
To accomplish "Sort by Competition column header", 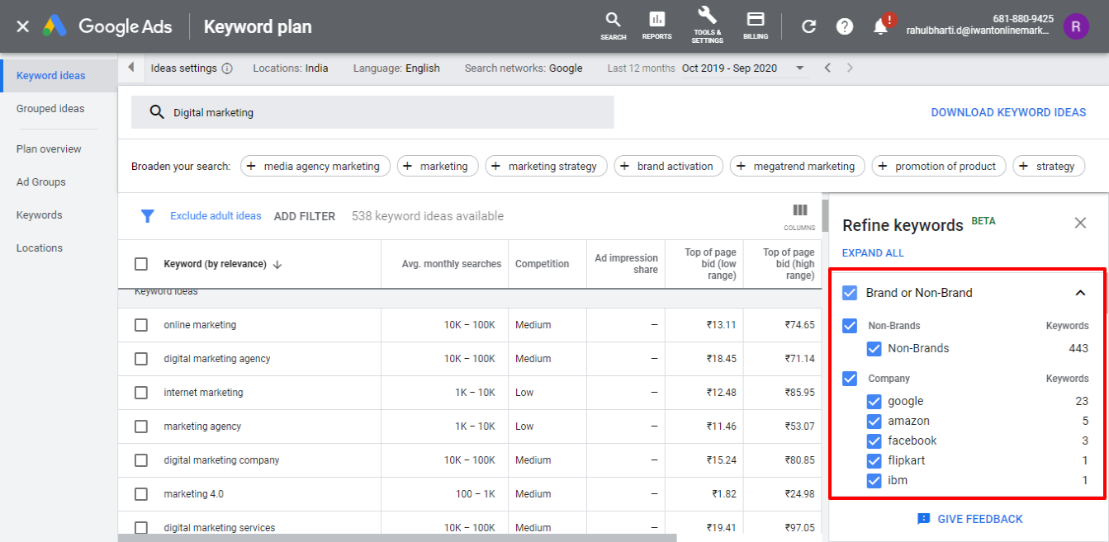I will (542, 264).
